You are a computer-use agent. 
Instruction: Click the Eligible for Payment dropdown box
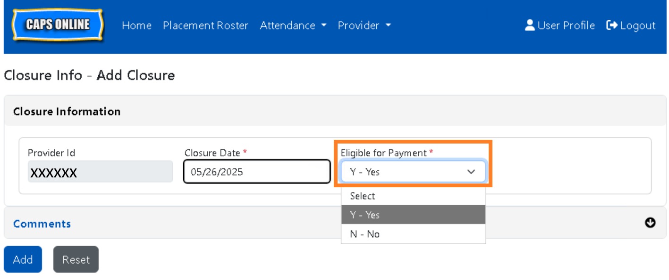413,172
